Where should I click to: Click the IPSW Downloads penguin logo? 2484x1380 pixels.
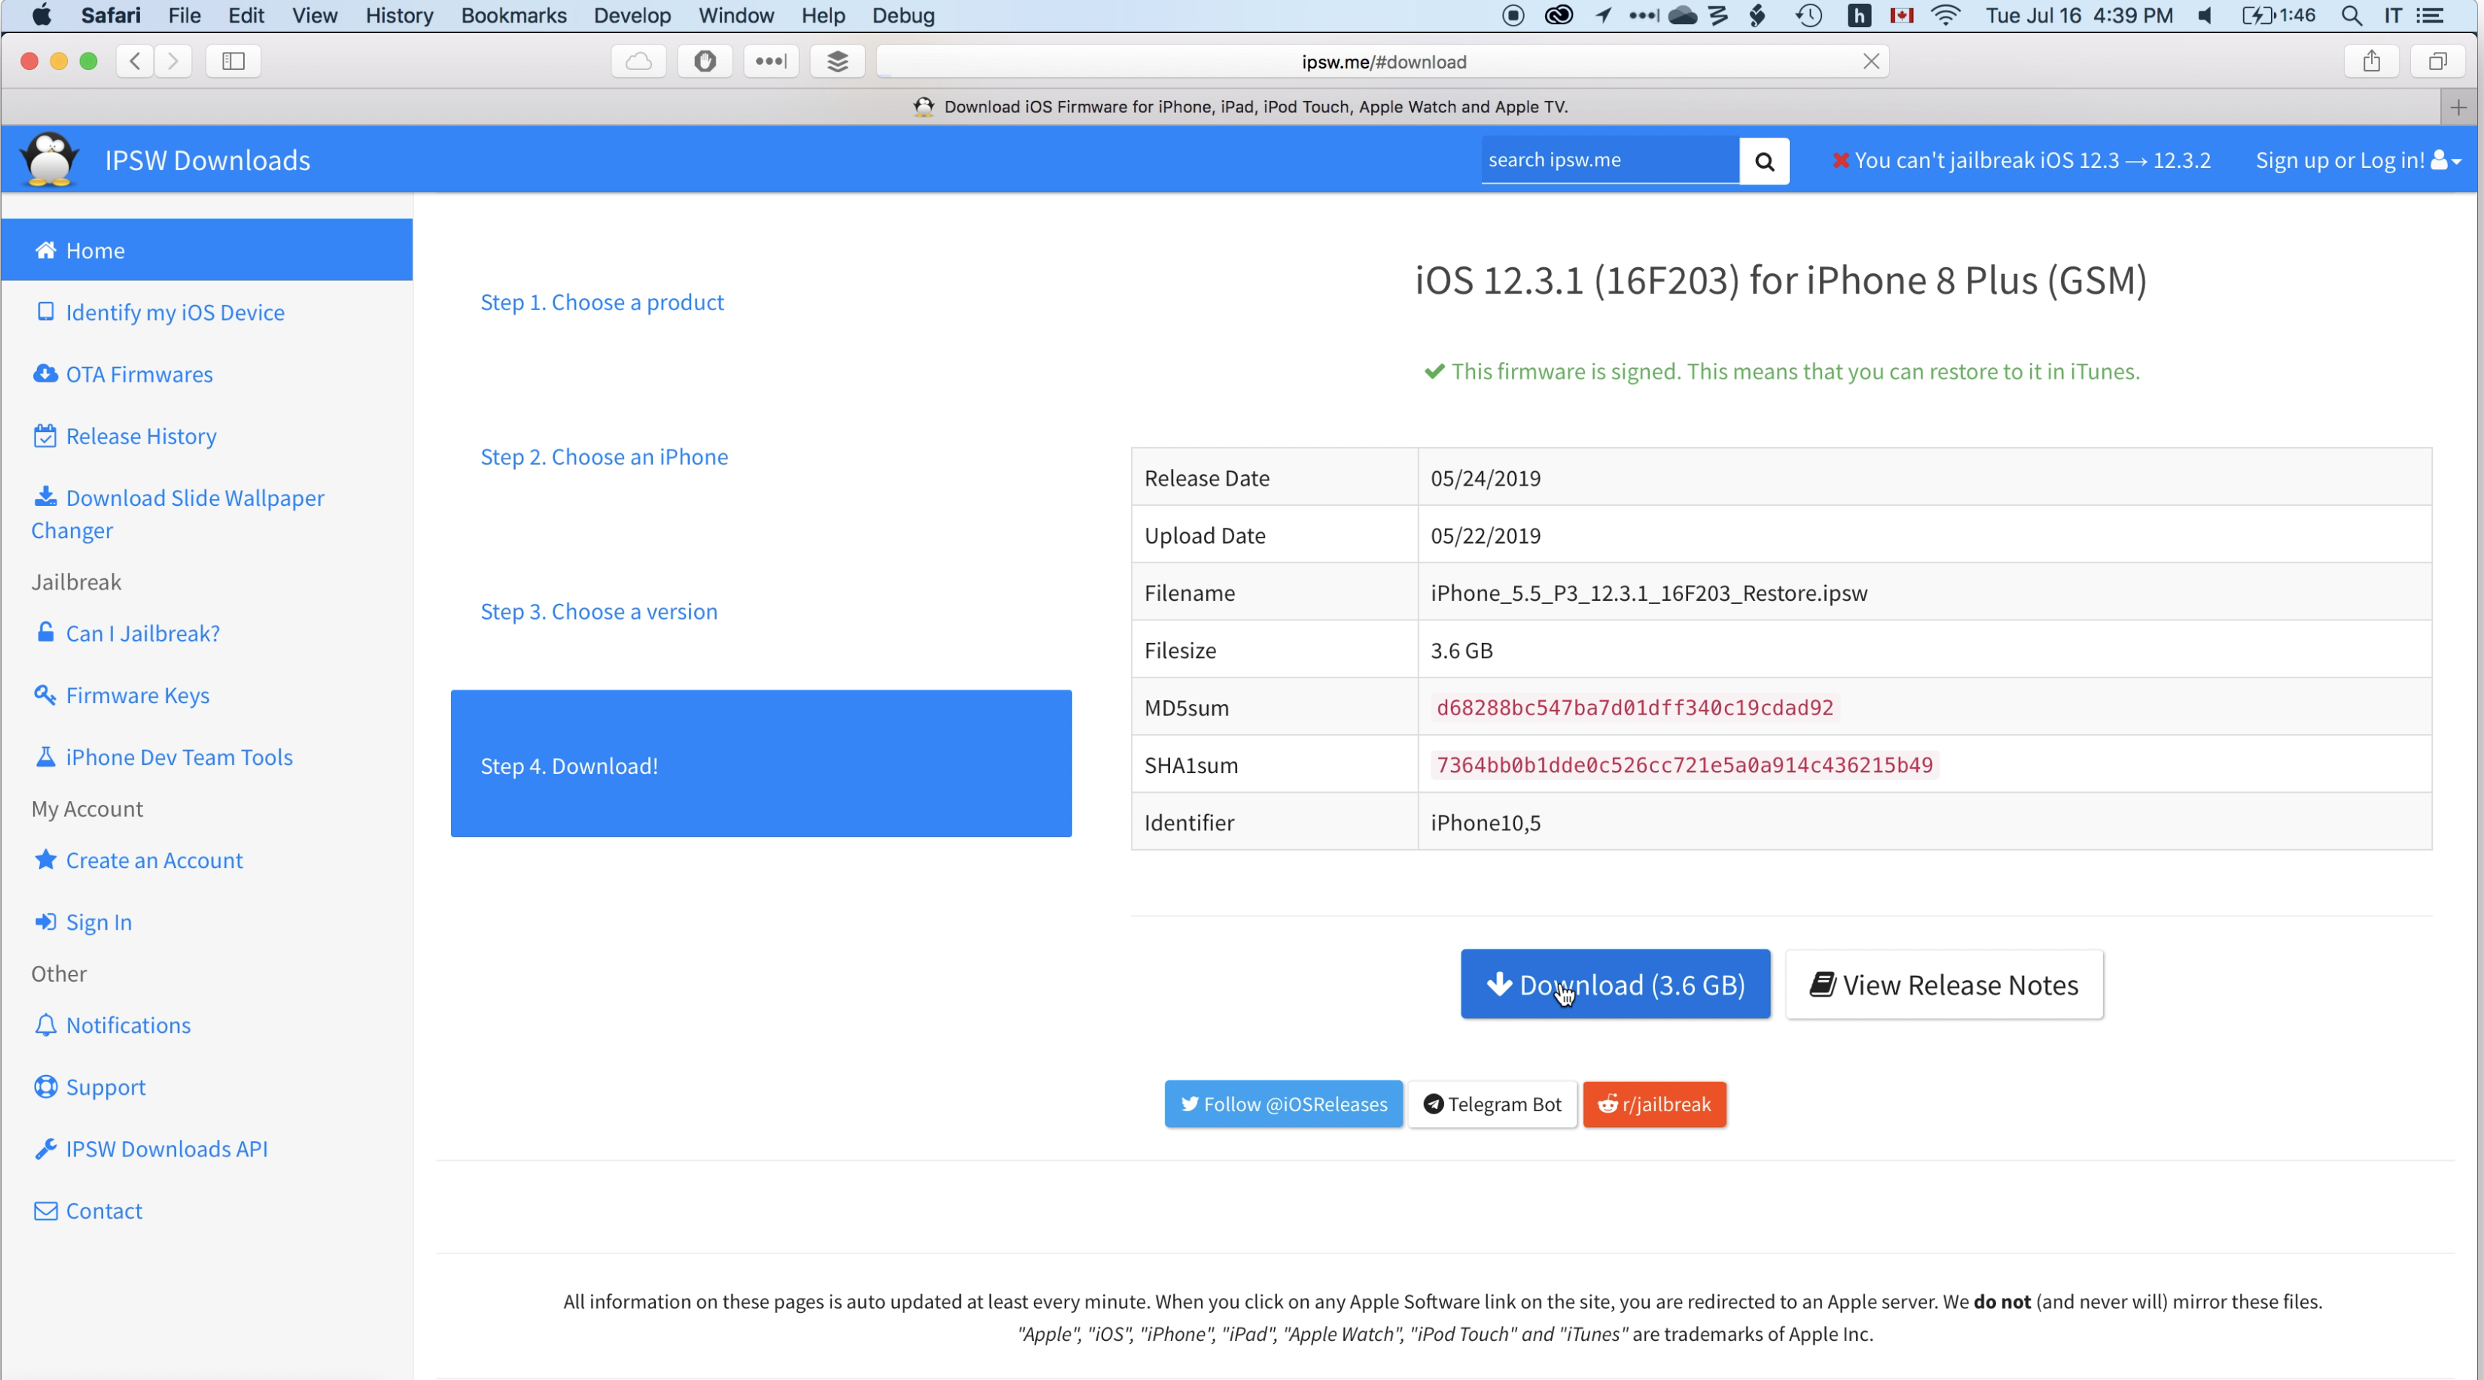click(50, 159)
